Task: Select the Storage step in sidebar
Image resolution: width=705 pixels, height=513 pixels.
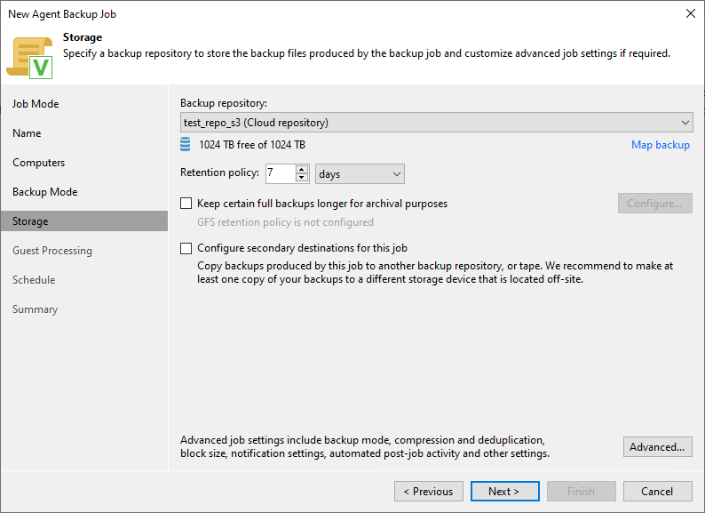Action: click(30, 221)
